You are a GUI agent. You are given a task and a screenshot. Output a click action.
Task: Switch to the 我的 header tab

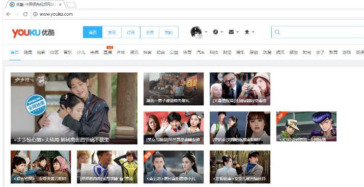click(169, 32)
